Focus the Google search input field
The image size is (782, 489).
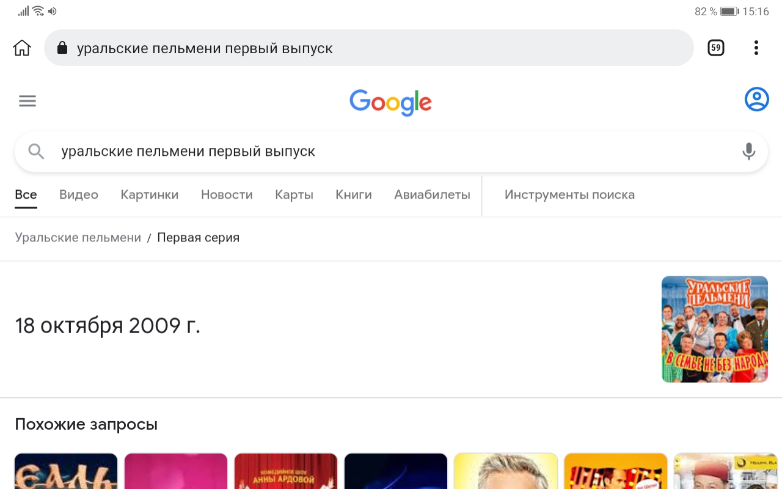391,152
